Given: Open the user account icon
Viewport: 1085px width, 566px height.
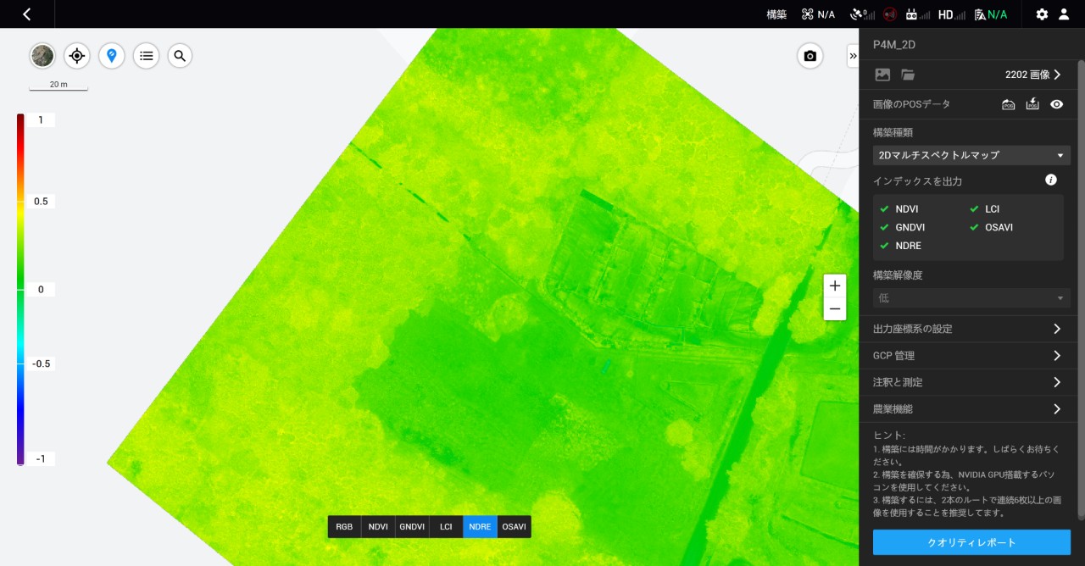Looking at the screenshot, I should click(x=1064, y=14).
